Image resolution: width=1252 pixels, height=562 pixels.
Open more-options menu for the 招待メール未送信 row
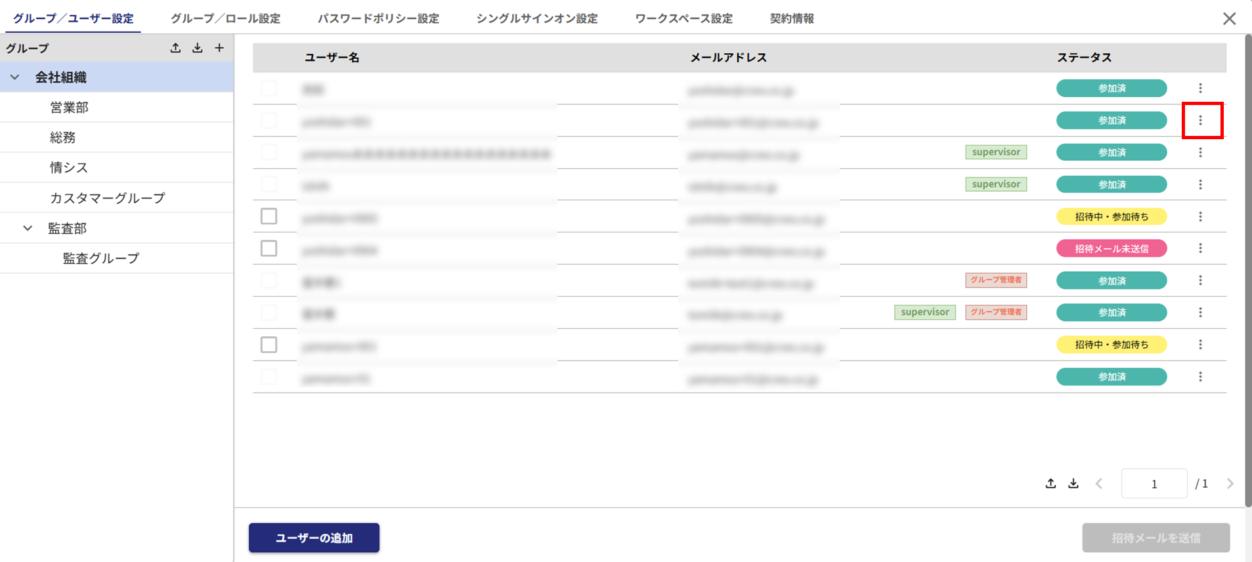click(1201, 248)
